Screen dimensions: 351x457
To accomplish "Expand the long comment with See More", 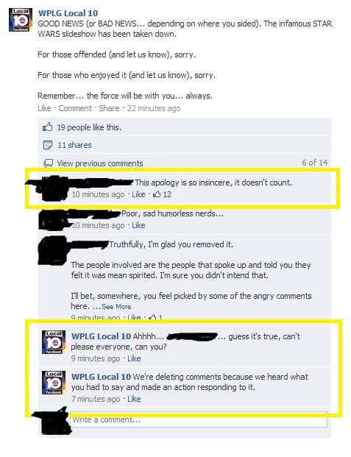I will coord(116,307).
